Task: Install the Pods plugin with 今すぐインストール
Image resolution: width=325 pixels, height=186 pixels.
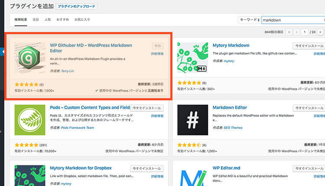Action: (146, 108)
